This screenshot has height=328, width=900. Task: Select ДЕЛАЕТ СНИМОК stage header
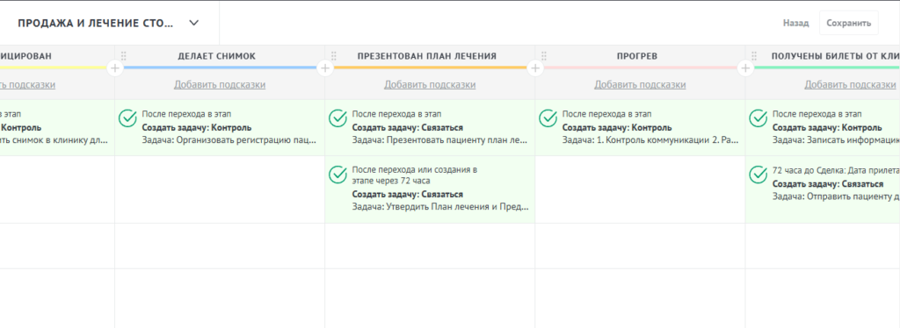[x=217, y=56]
